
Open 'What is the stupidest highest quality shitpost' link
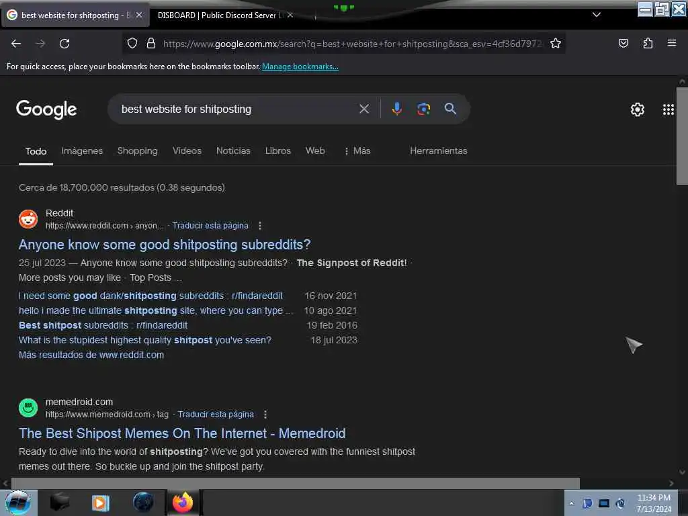point(145,340)
